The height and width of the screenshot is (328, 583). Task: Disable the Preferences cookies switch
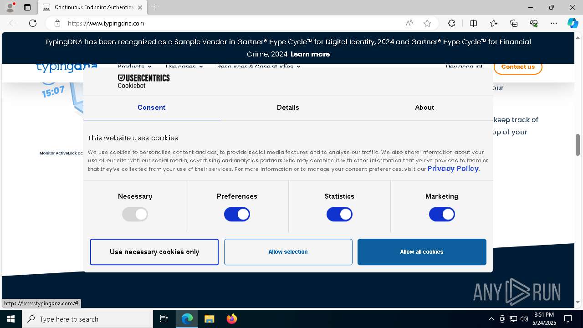(237, 214)
